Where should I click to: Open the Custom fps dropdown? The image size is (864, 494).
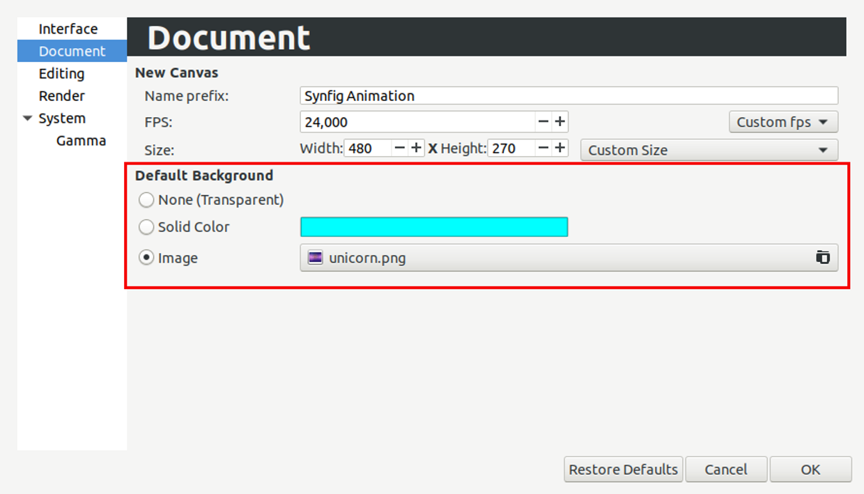(783, 122)
